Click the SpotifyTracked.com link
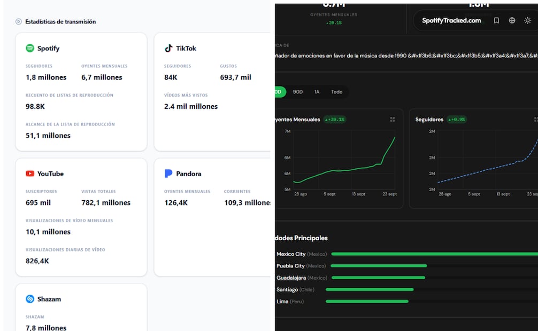 pyautogui.click(x=451, y=21)
